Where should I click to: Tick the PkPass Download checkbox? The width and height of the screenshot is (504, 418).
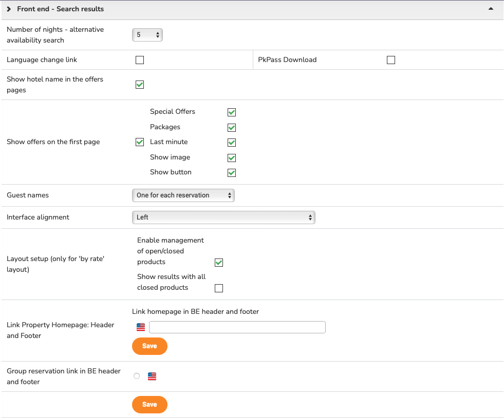coord(391,60)
